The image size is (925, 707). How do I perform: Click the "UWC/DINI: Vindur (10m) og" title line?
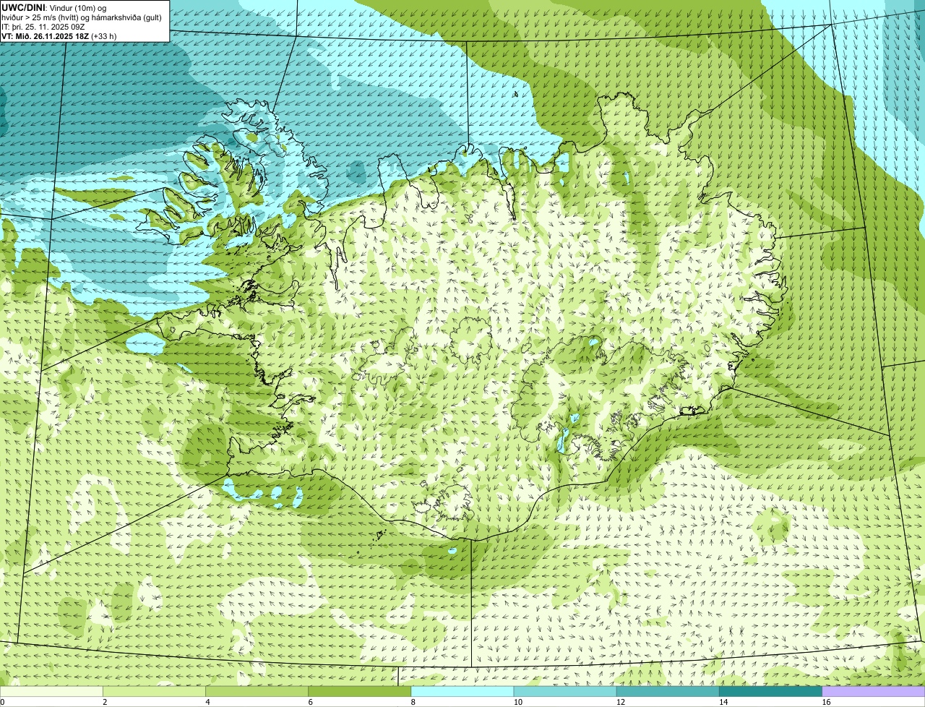[x=53, y=7]
